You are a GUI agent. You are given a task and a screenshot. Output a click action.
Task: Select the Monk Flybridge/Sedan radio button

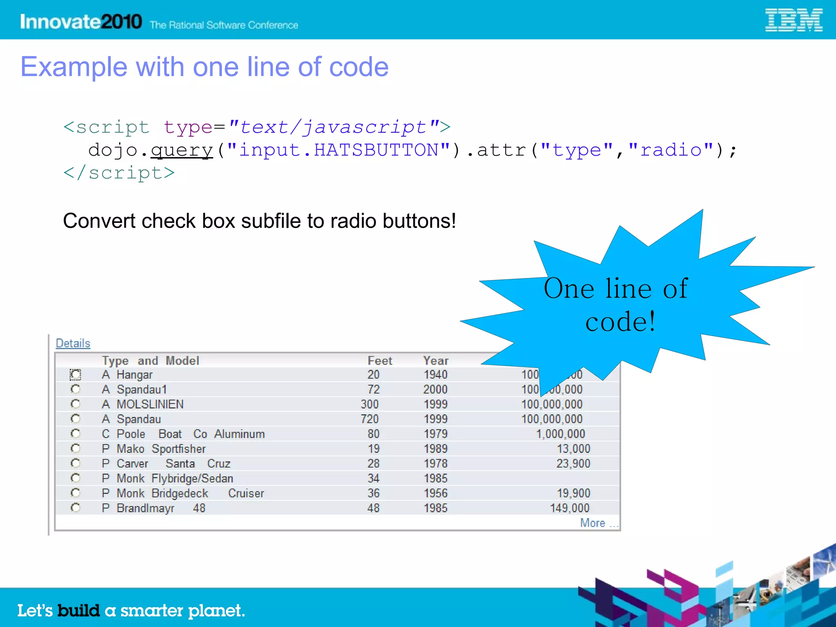pos(76,478)
